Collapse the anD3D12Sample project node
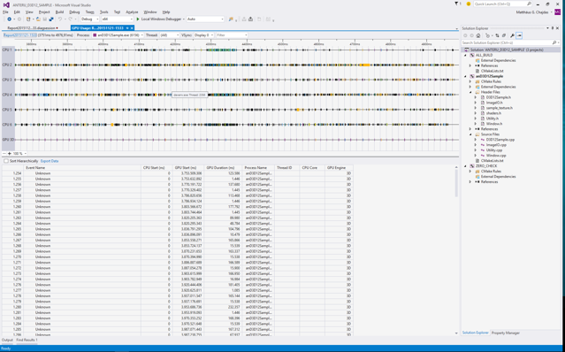 pyautogui.click(x=466, y=76)
